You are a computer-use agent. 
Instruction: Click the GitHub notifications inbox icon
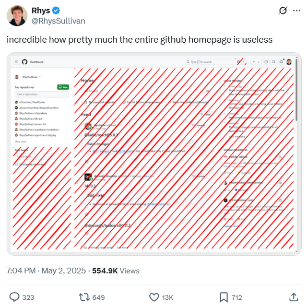pos(281,62)
